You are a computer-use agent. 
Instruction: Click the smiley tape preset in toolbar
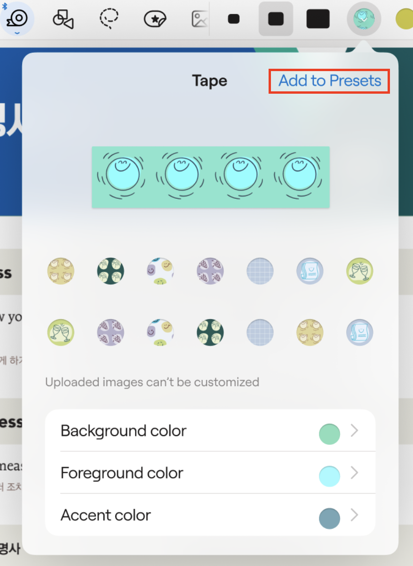pyautogui.click(x=364, y=19)
